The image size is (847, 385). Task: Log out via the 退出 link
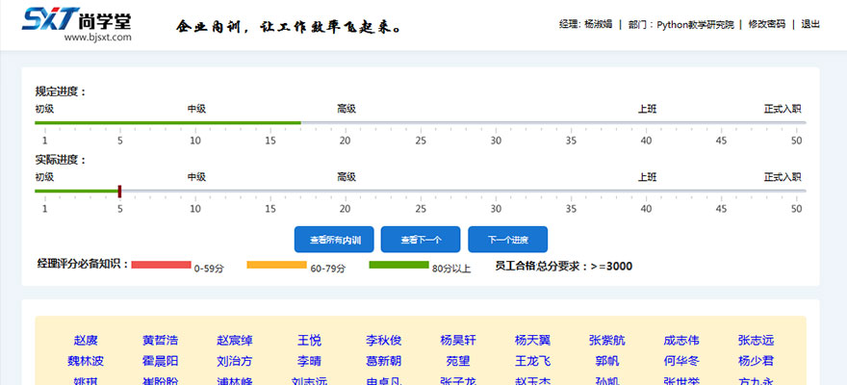coord(810,25)
